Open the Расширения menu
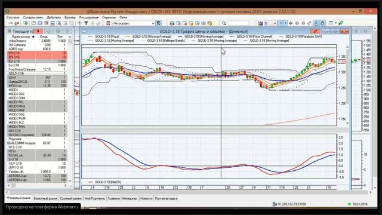This screenshot has height=215, width=382. pyautogui.click(x=89, y=17)
